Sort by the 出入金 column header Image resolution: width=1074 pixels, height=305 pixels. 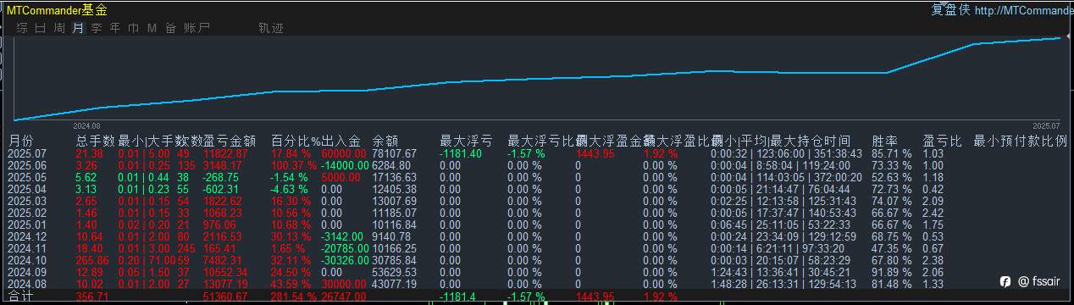[340, 141]
